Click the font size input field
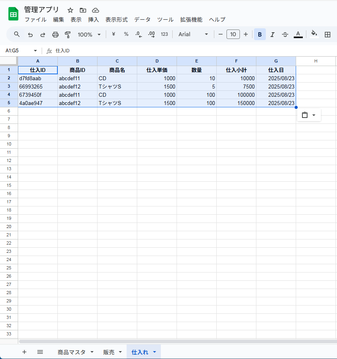 (233, 35)
